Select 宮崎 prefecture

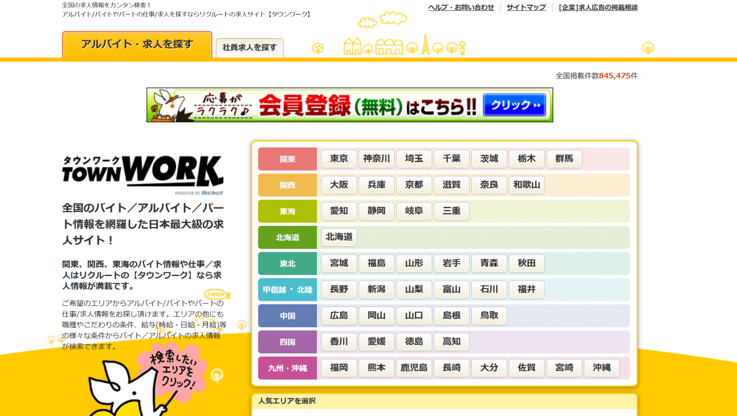[564, 368]
